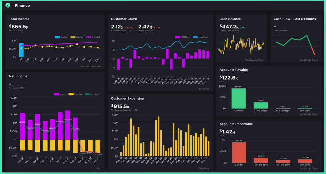The height and width of the screenshot is (174, 326).
Task: Click the green 8% Cash Balance indicator
Action: click(x=243, y=28)
